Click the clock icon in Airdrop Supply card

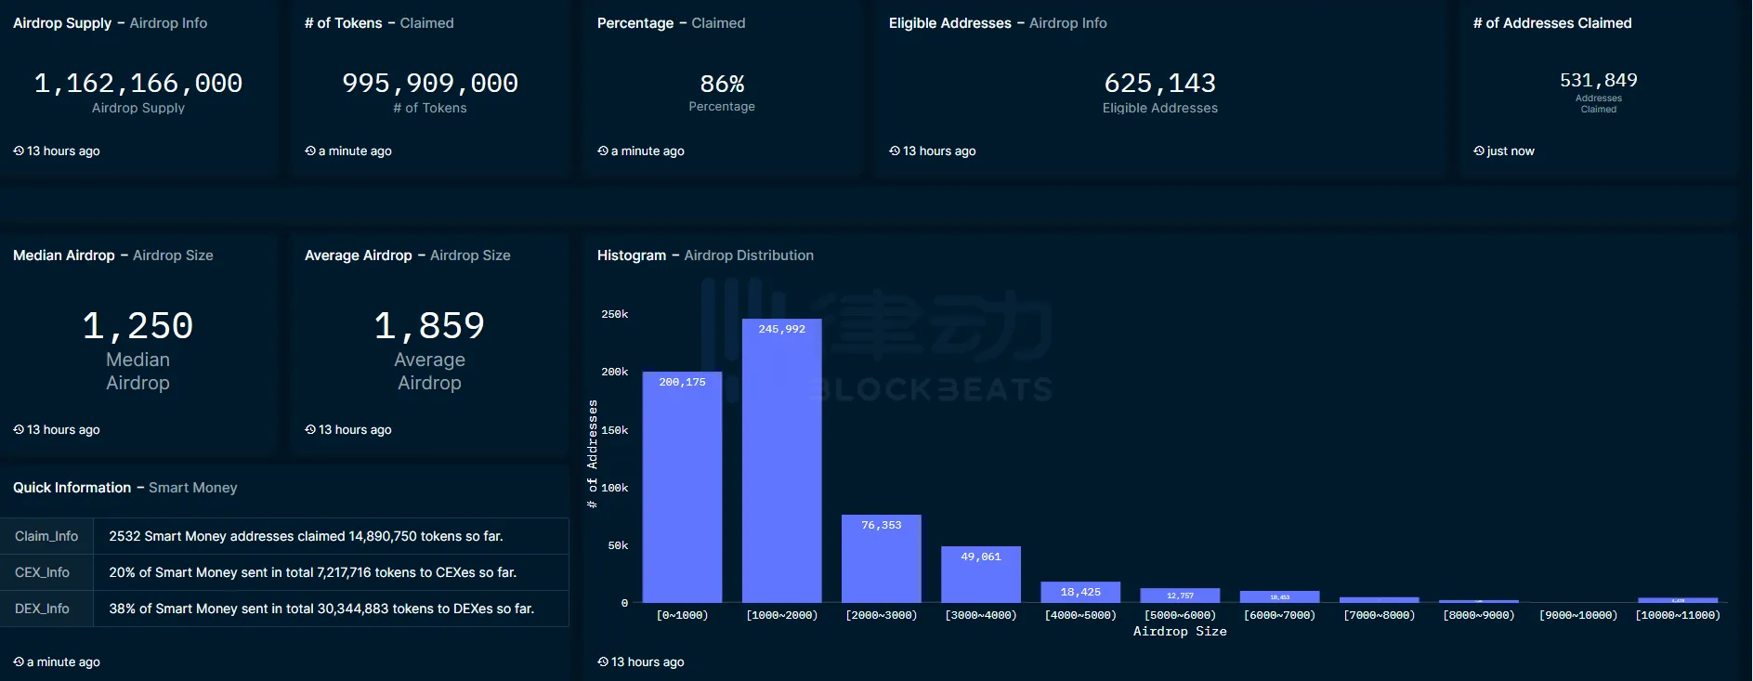click(19, 151)
